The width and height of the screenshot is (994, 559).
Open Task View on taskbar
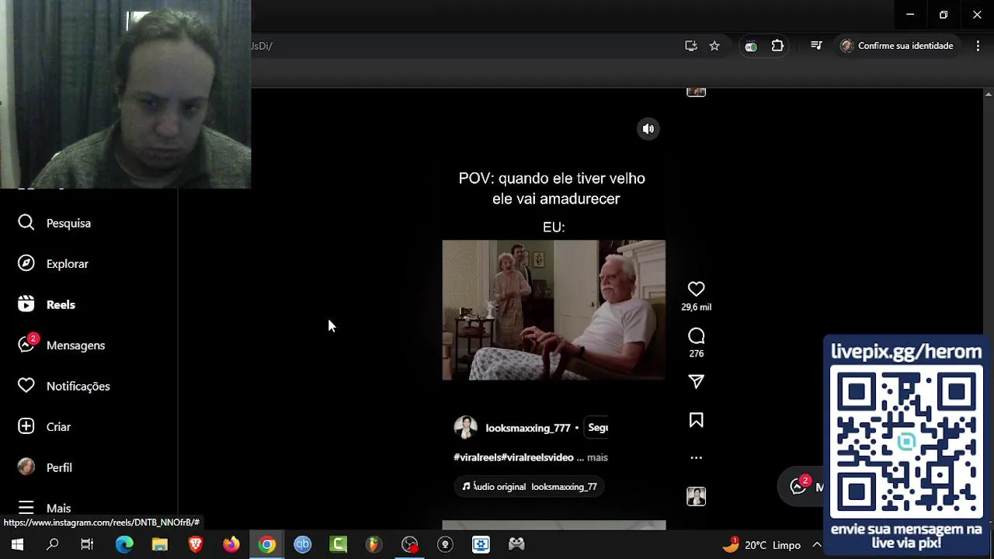click(x=87, y=545)
